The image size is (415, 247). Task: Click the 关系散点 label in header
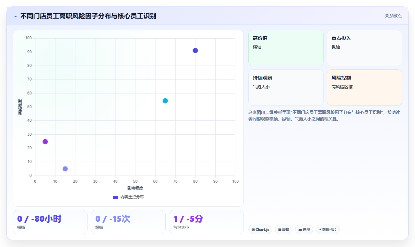pos(393,16)
